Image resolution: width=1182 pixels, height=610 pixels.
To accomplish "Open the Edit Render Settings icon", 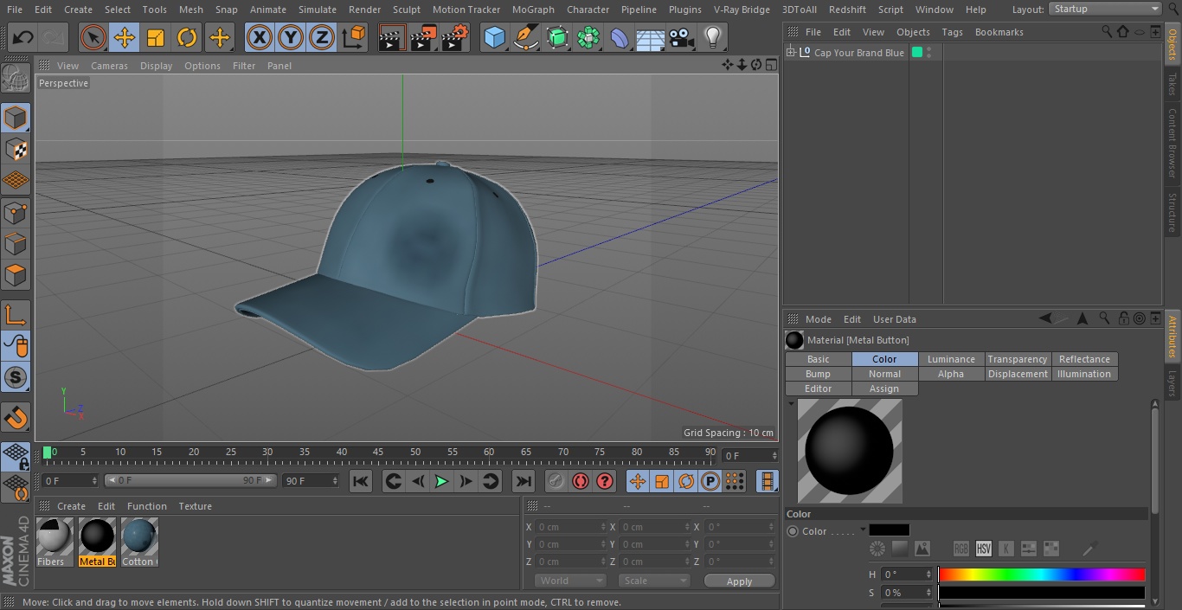I will pos(455,38).
